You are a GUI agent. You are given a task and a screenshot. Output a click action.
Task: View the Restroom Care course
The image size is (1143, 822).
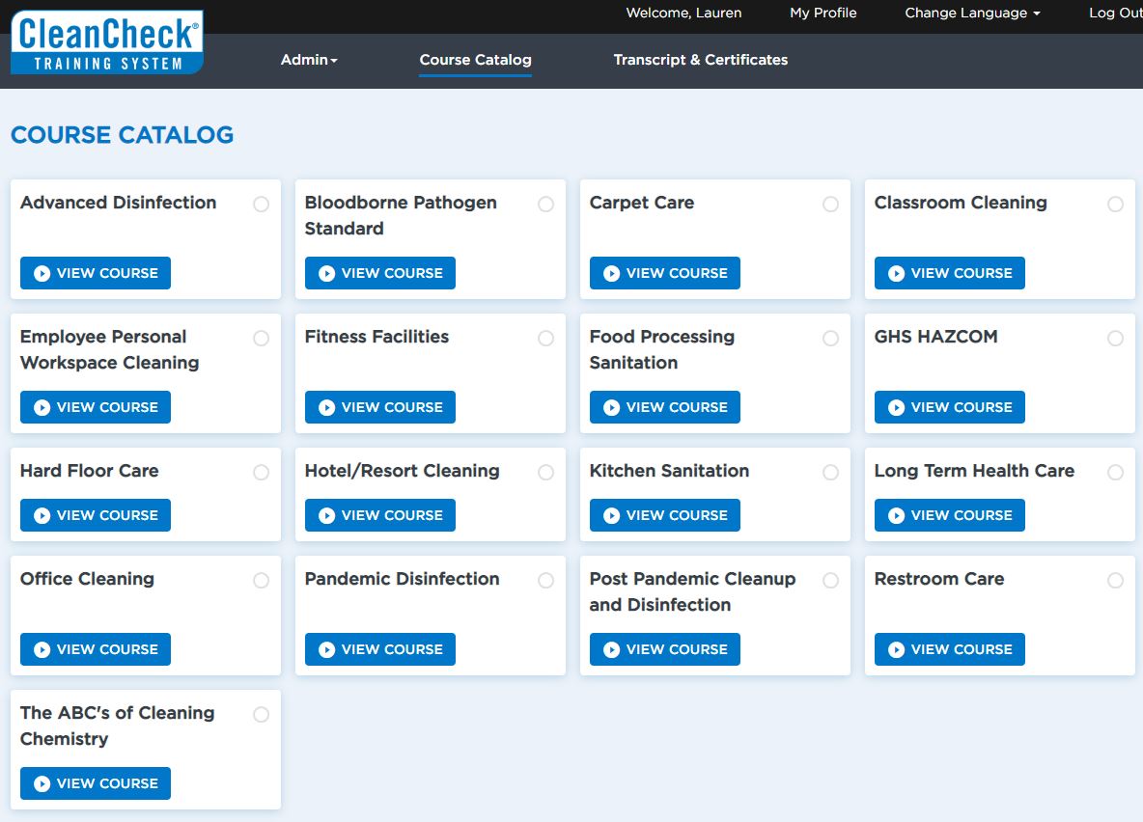(950, 648)
